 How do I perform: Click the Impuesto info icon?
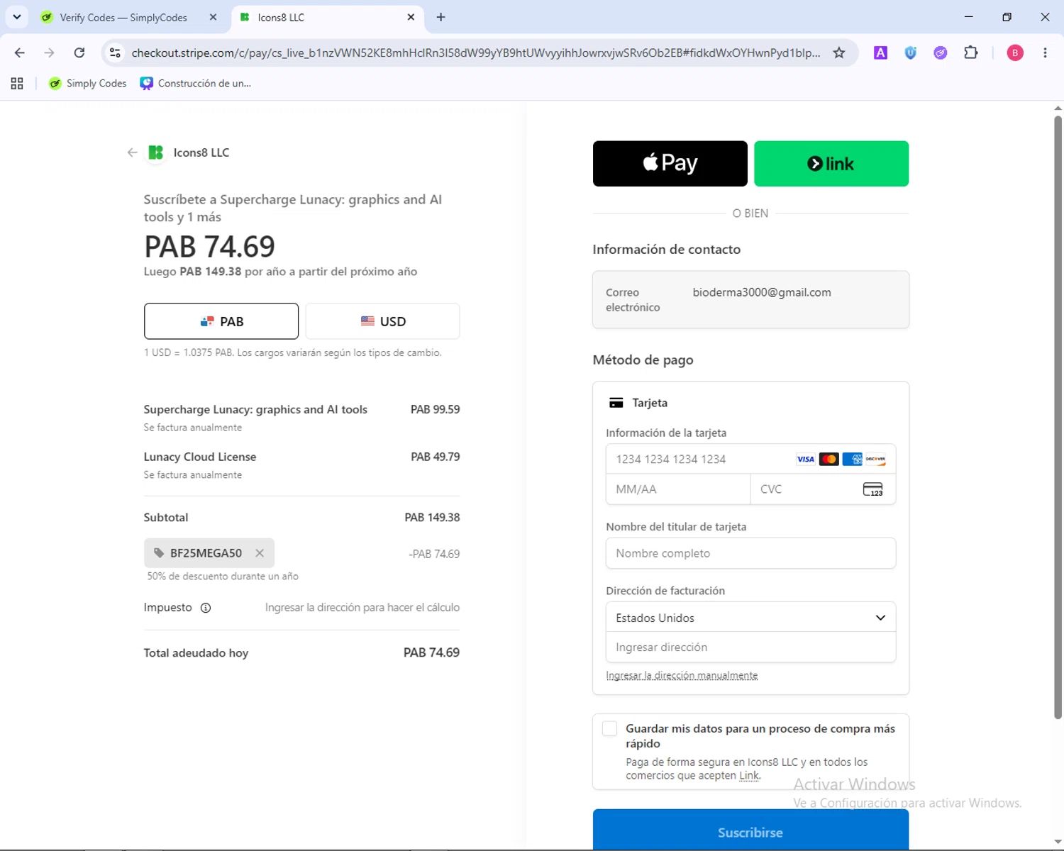tap(206, 608)
